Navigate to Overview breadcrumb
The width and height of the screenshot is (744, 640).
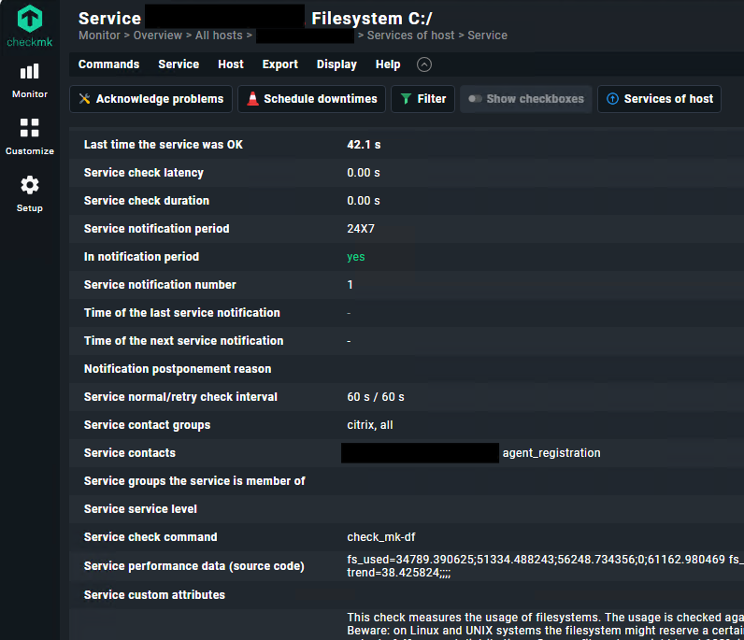(157, 36)
